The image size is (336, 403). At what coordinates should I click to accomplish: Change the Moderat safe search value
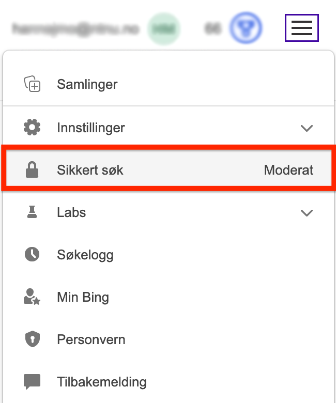288,170
